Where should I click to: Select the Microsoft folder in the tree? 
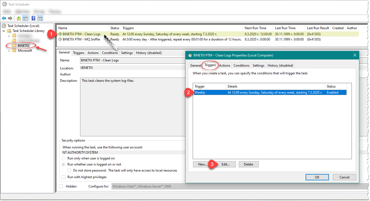pyautogui.click(x=25, y=51)
